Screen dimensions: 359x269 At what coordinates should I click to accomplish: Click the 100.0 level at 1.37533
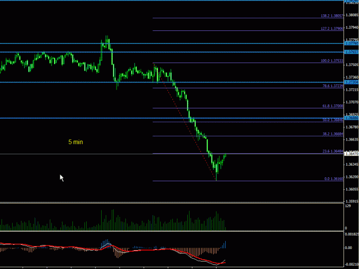coord(332,61)
